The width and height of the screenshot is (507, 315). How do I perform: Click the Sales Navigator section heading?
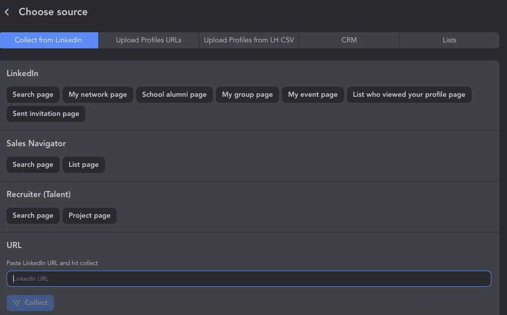[x=36, y=144]
